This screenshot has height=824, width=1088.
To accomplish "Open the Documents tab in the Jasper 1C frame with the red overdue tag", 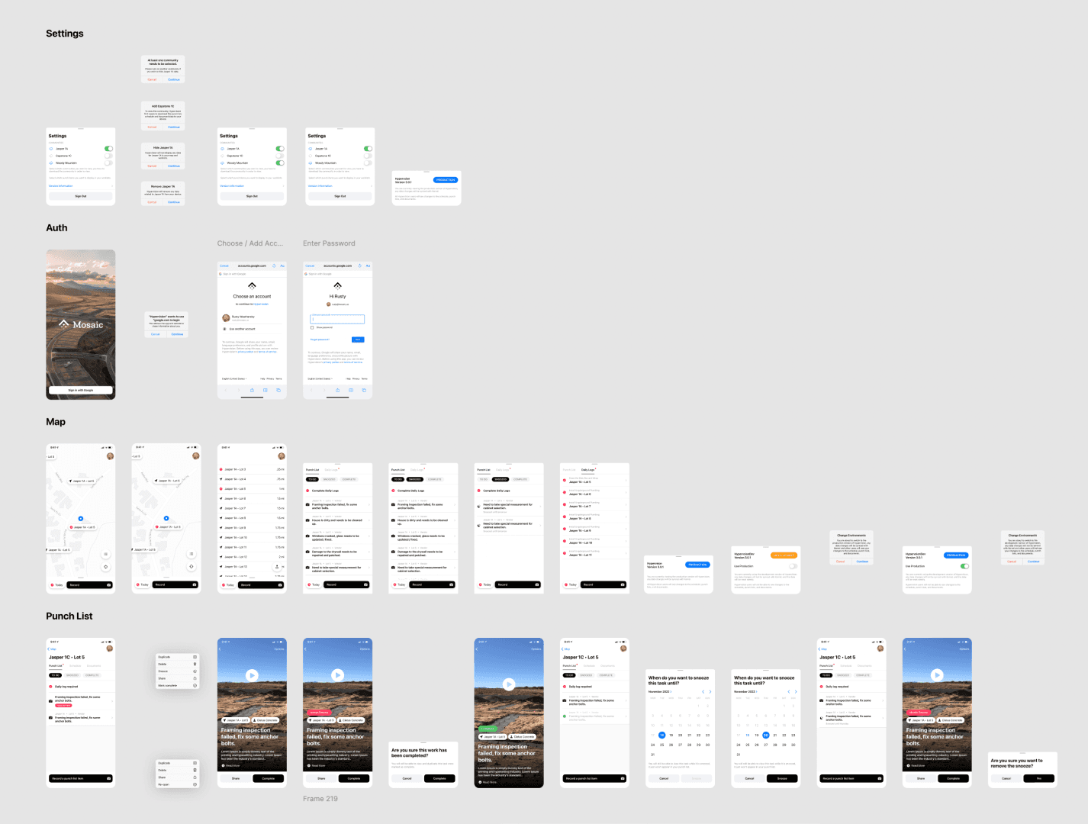I will (x=95, y=665).
